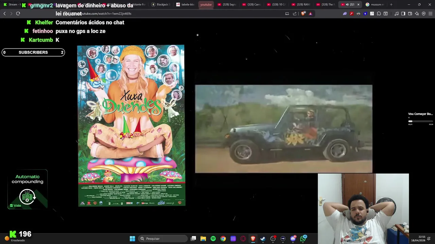Open File Explorer from the taskbar
The height and width of the screenshot is (244, 435).
point(203,239)
